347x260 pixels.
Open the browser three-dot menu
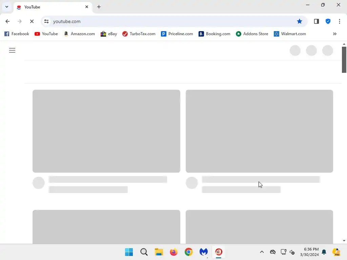point(340,21)
